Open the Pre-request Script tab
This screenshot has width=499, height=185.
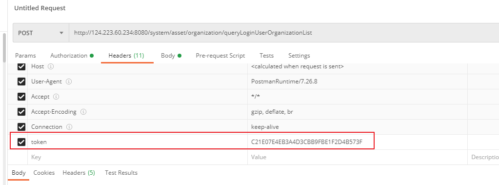click(x=220, y=56)
